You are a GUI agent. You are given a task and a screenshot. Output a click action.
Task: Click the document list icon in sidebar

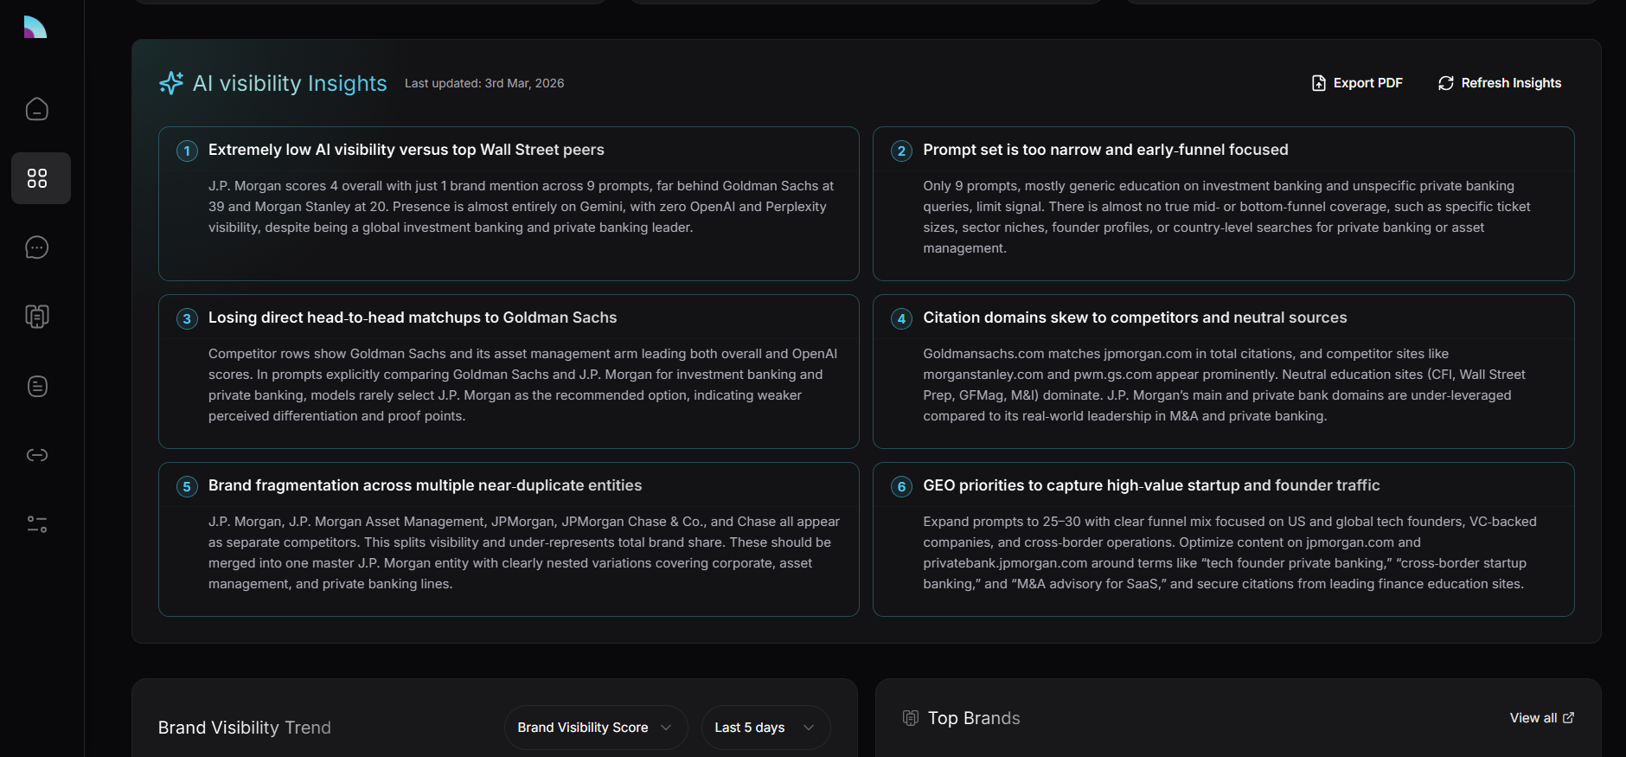37,386
